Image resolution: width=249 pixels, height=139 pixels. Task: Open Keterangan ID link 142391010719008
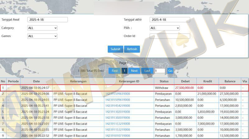(117, 136)
